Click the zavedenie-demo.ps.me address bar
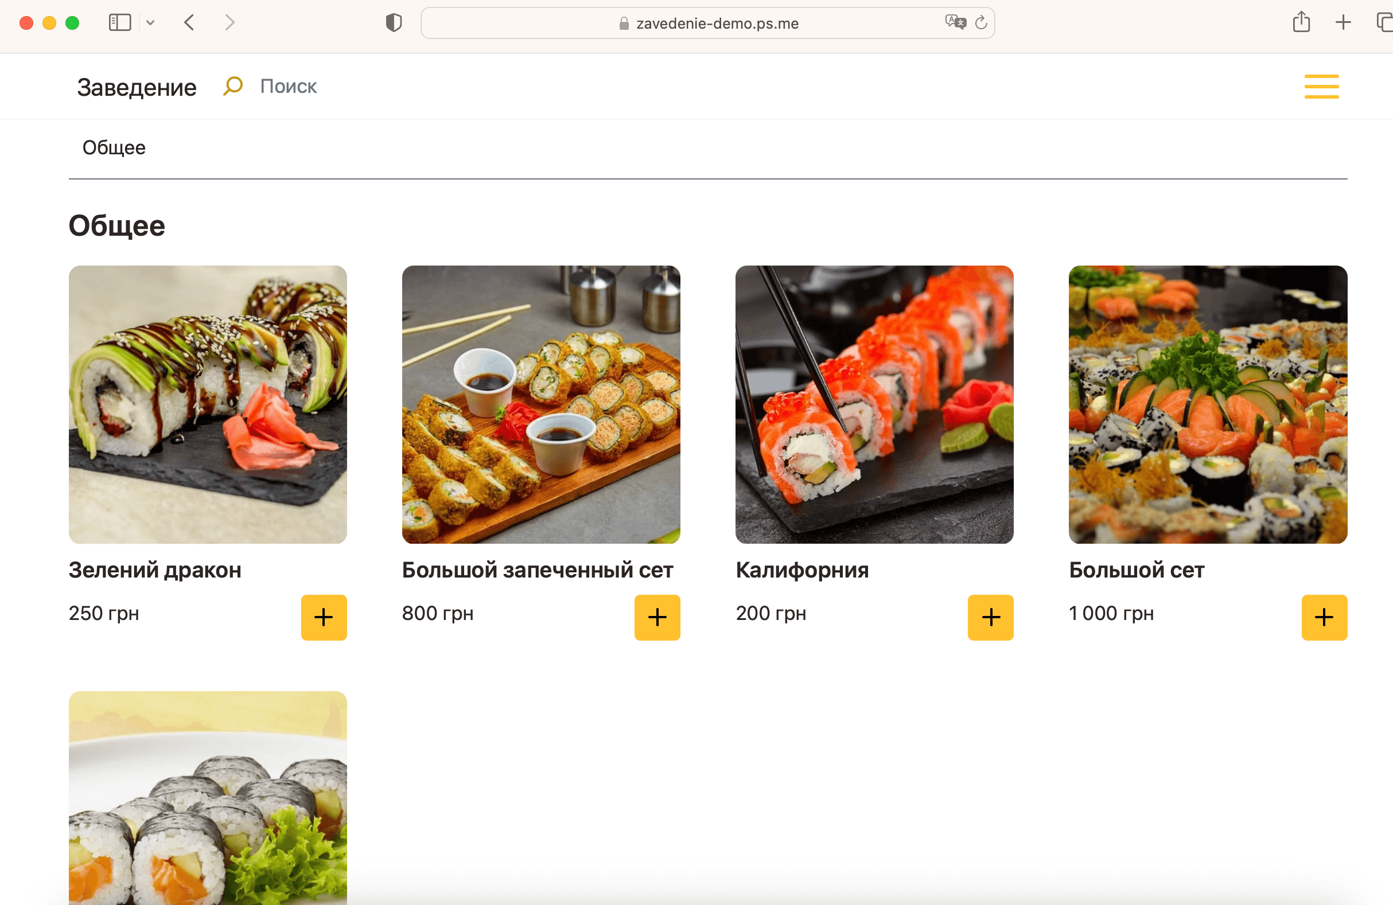 click(707, 23)
